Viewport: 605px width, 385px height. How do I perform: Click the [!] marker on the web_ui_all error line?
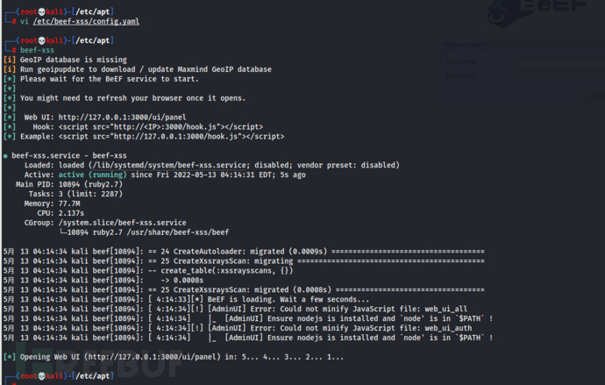(204, 309)
